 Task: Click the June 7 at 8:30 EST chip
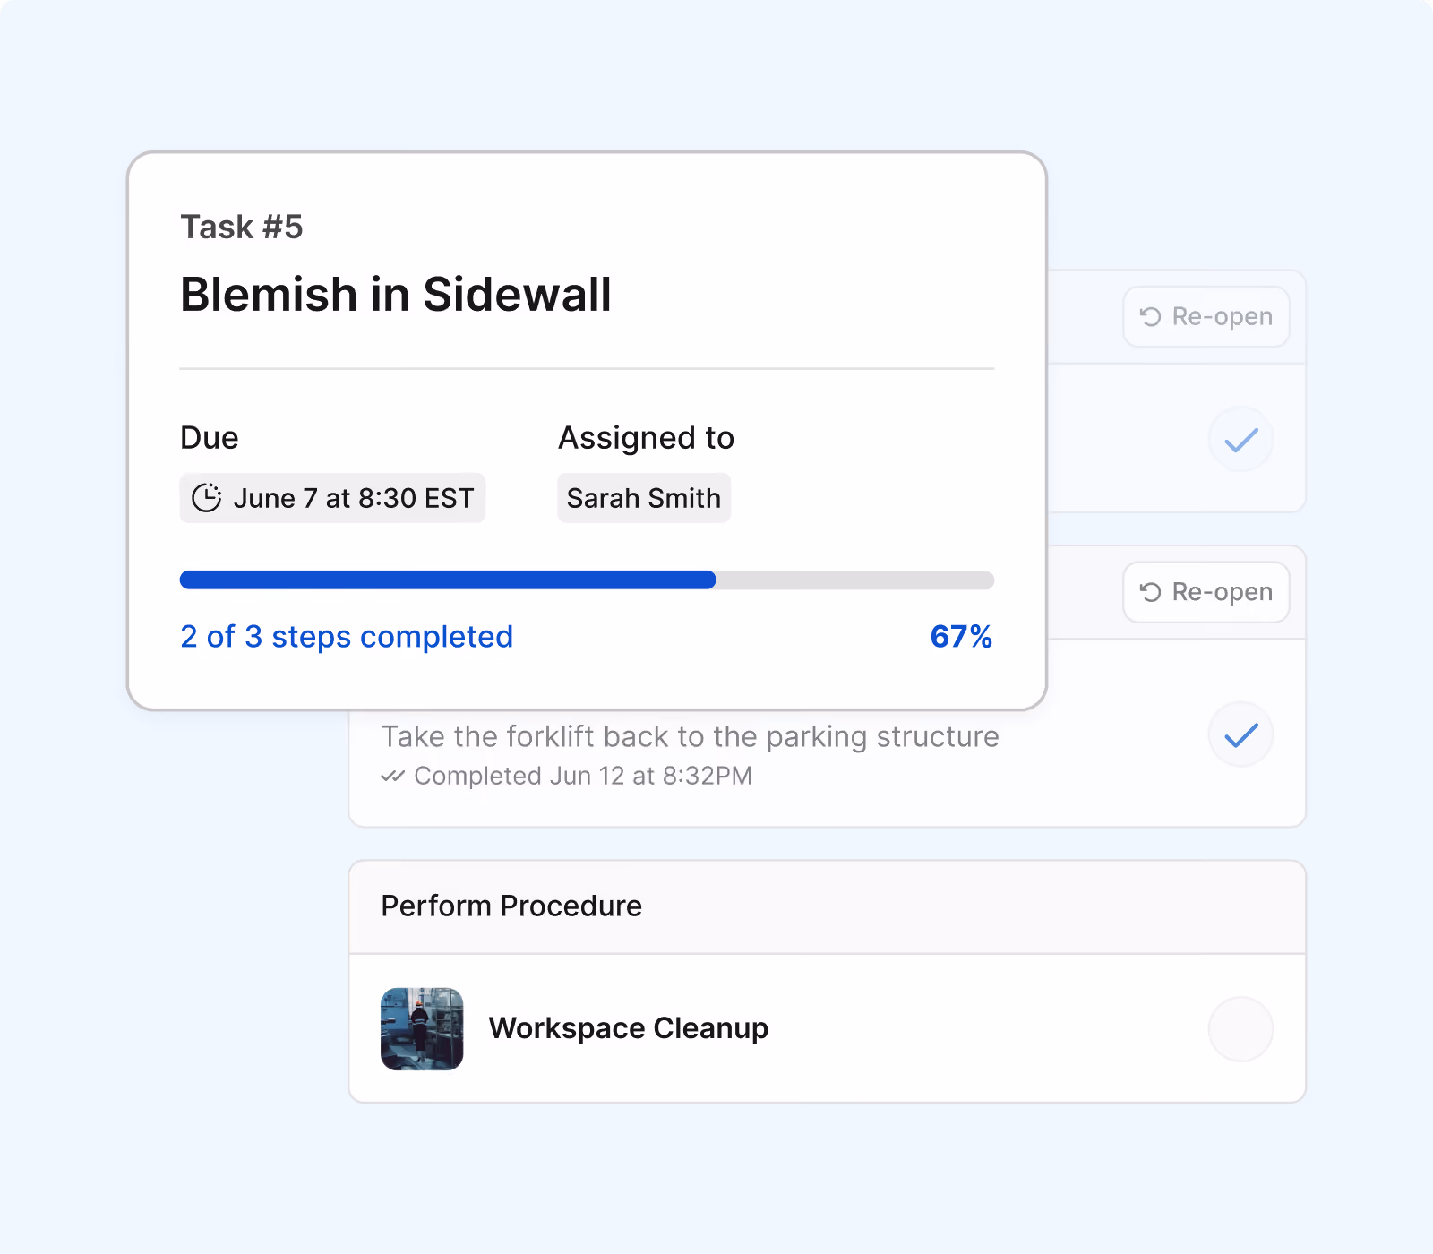point(332,498)
